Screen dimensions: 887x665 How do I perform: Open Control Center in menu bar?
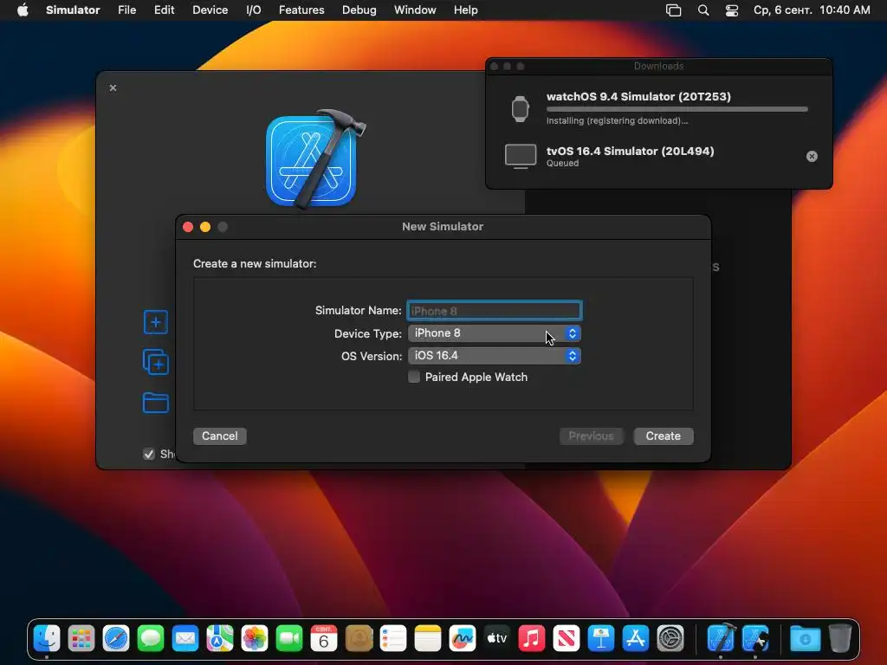click(x=731, y=10)
